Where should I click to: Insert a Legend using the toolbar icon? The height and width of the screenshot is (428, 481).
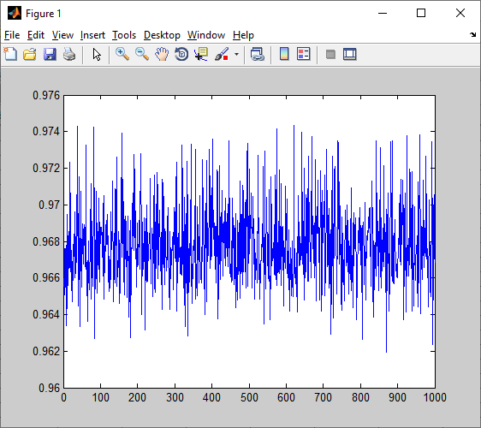(x=304, y=54)
